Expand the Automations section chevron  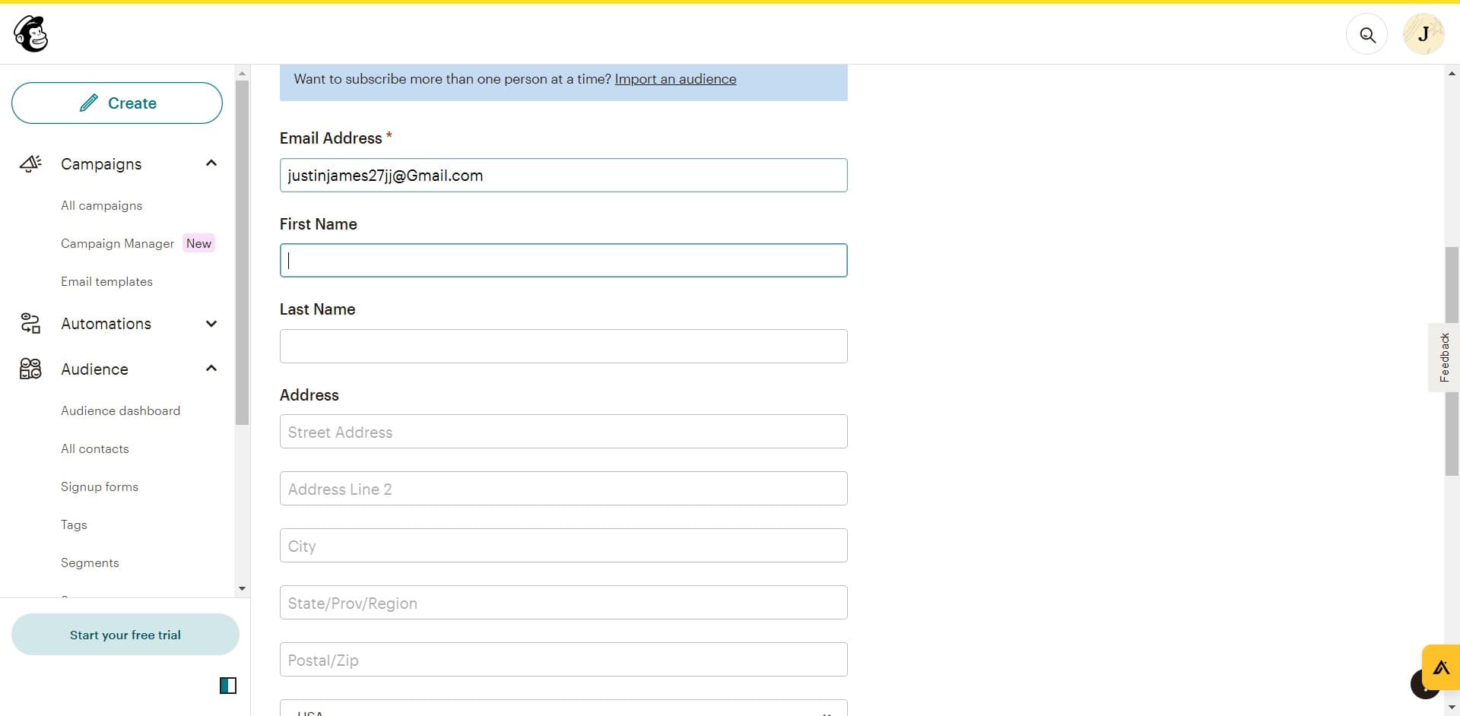coord(211,323)
